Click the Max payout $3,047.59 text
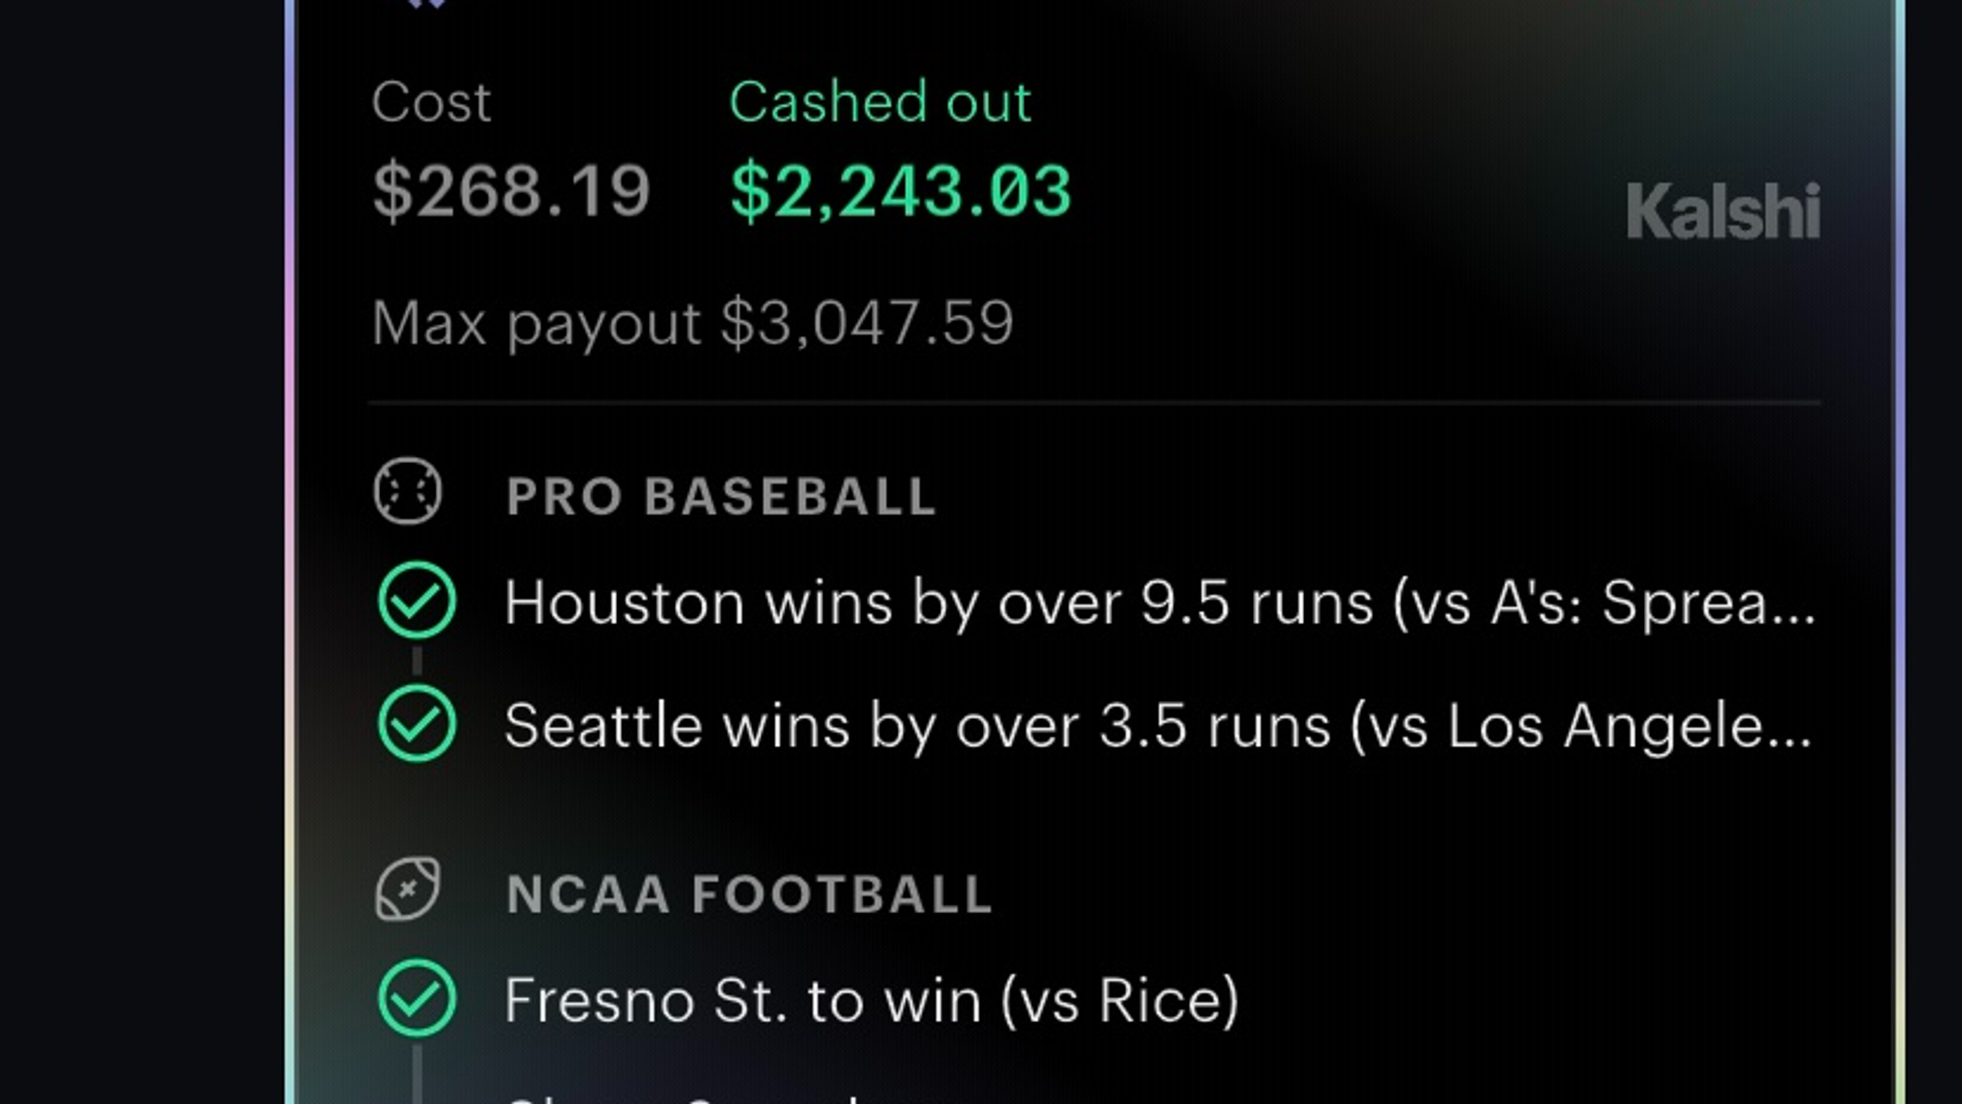The width and height of the screenshot is (1962, 1104). [693, 324]
